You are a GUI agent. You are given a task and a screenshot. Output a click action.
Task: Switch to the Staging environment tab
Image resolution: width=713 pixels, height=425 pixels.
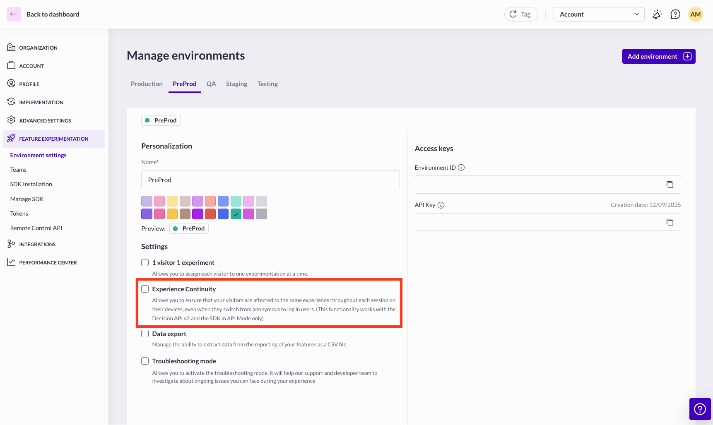pos(236,84)
